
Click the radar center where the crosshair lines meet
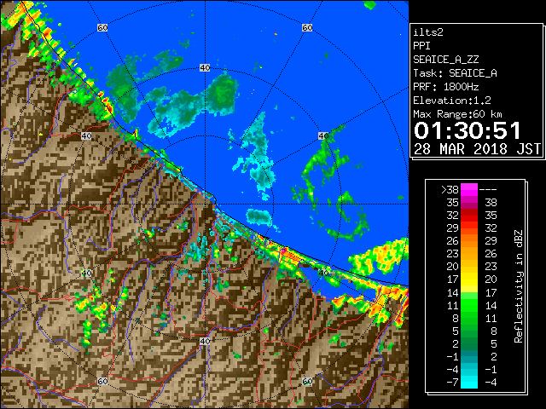coord(205,204)
